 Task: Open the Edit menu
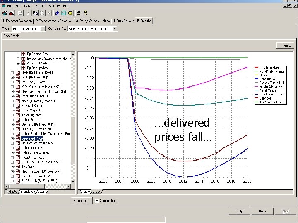pos(18,6)
